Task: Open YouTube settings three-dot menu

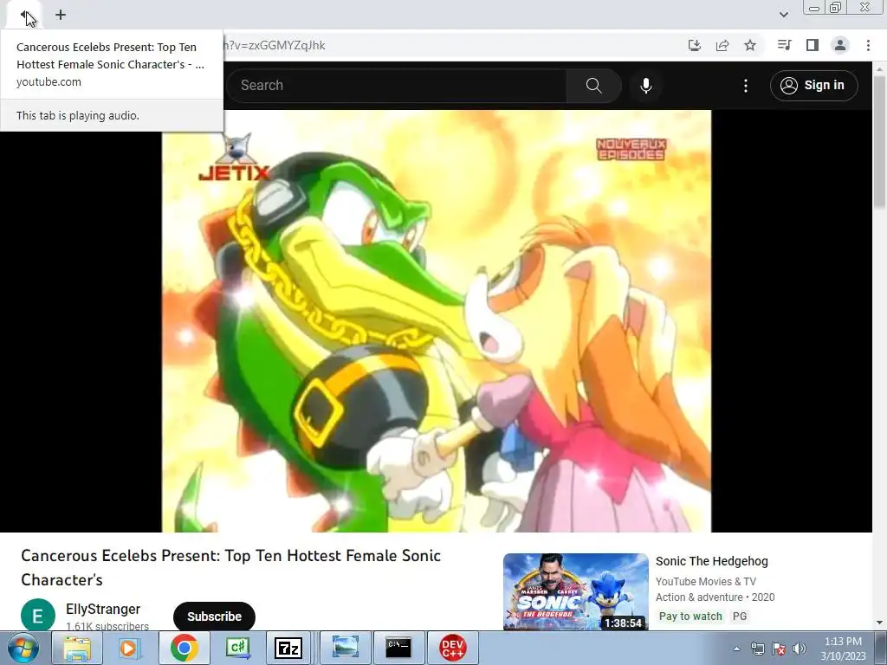Action: pos(746,86)
